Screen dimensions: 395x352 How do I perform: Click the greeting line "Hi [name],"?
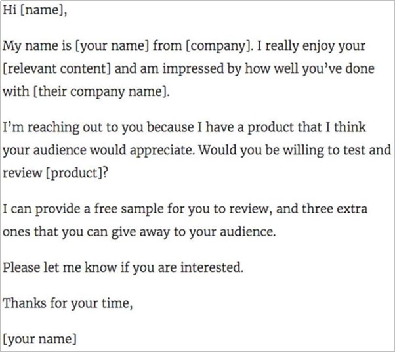pyautogui.click(x=35, y=11)
